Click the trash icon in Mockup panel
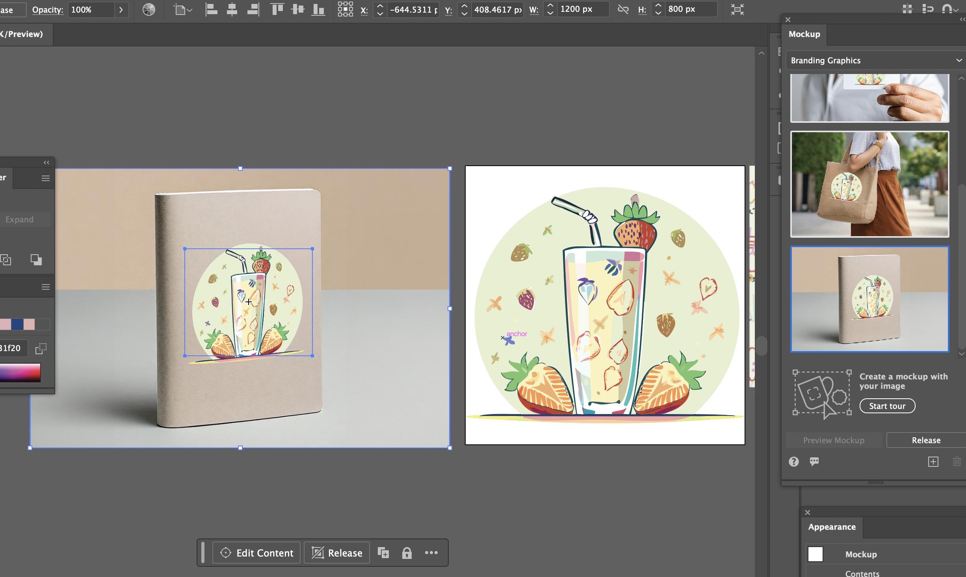This screenshot has height=577, width=966. 957,461
